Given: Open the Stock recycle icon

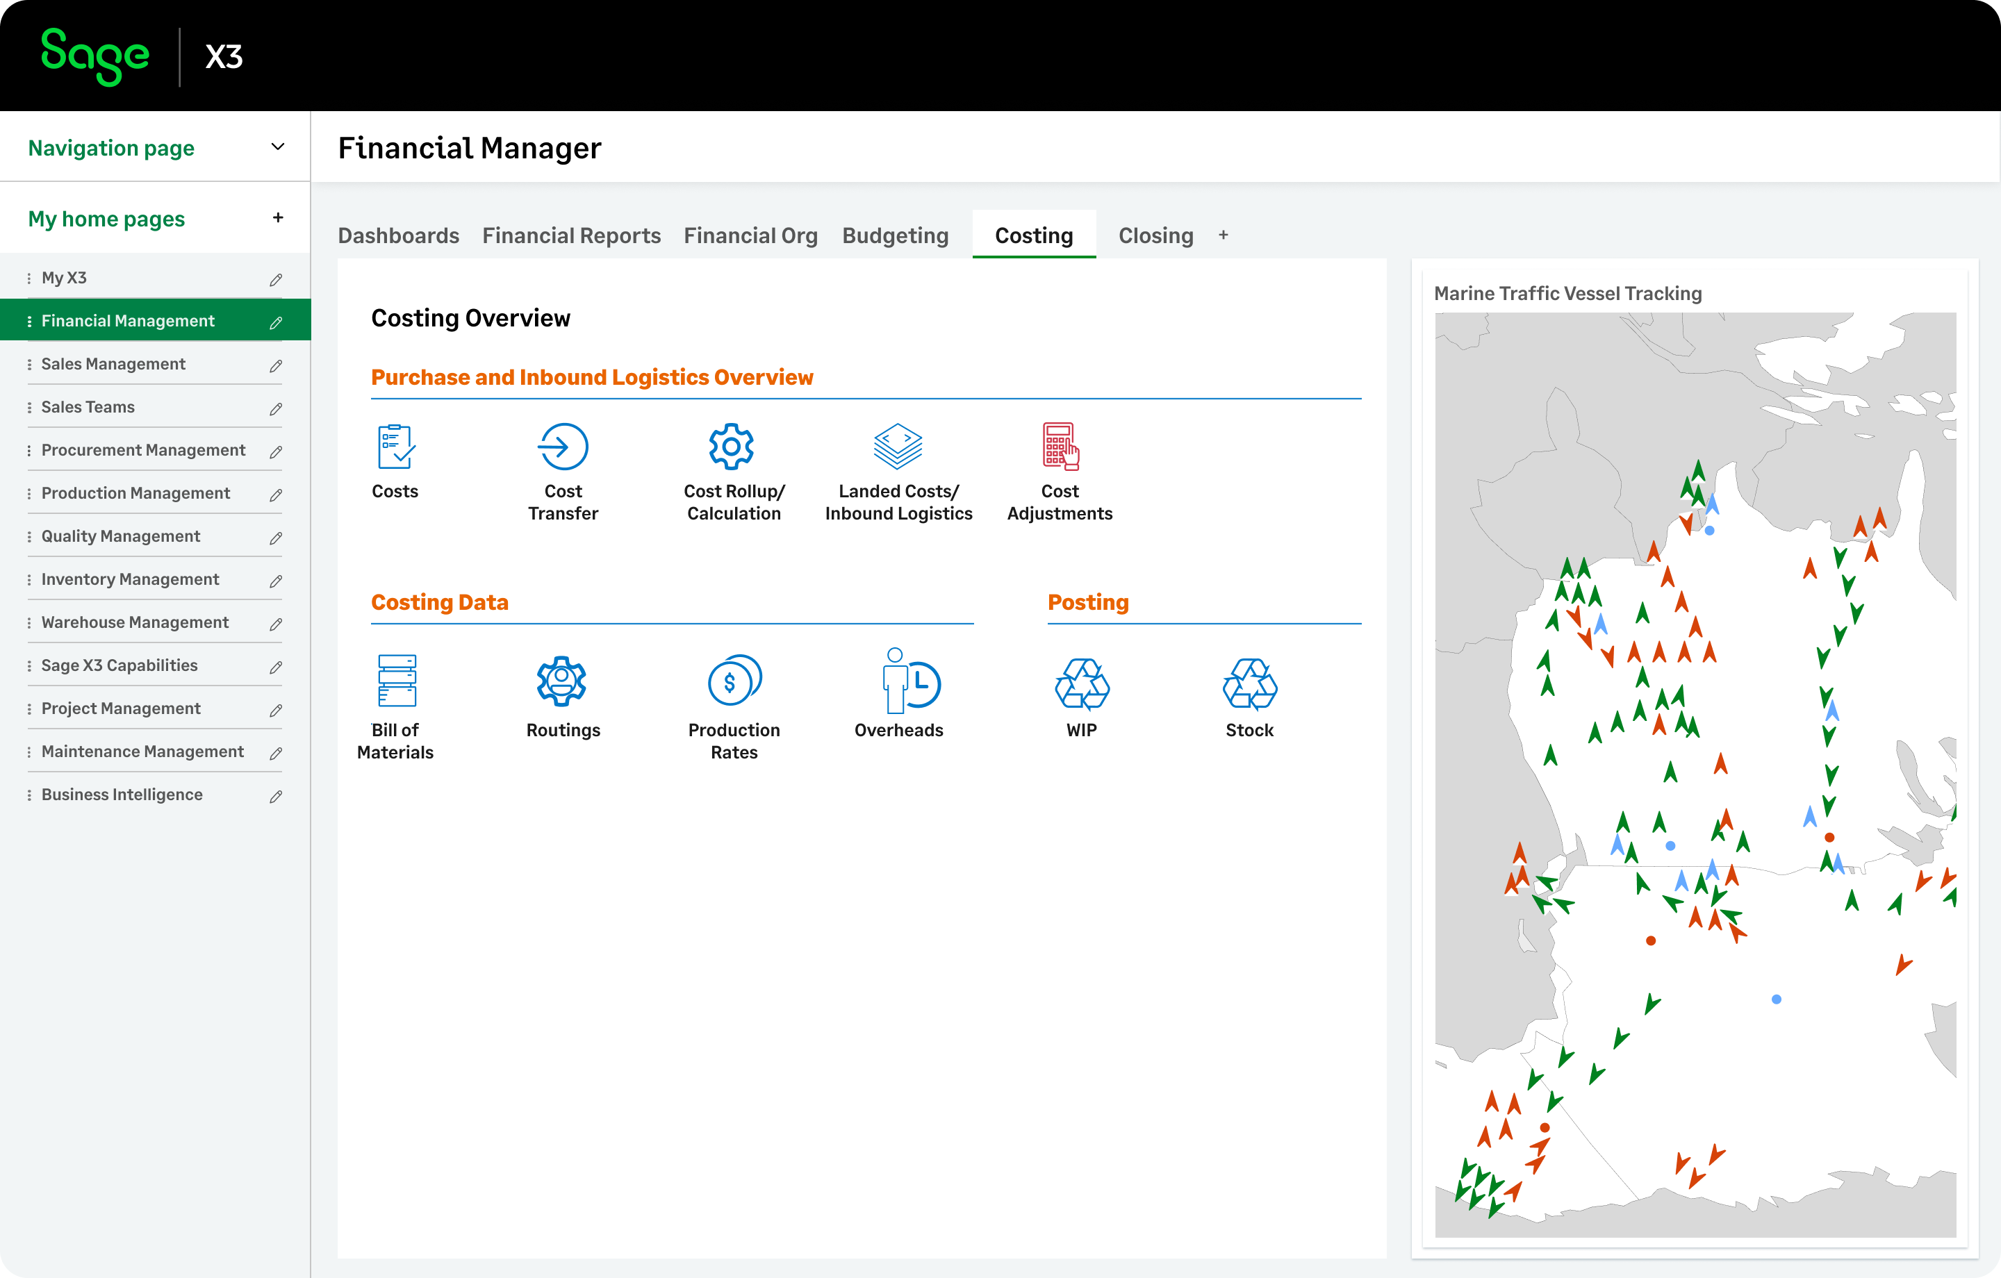Looking at the screenshot, I should click(1250, 684).
